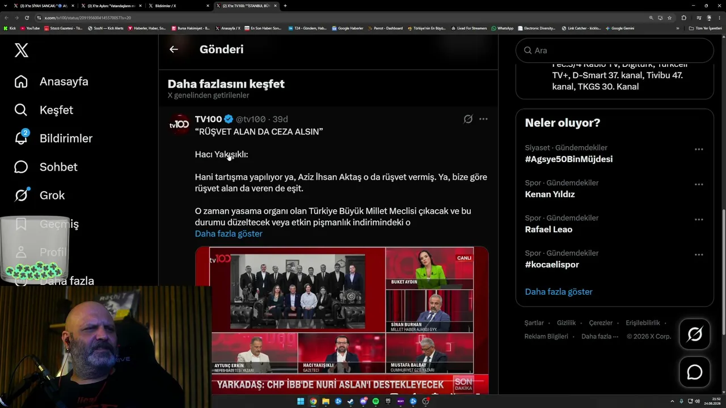726x408 pixels.
Task: Open the Windows Start menu
Action: (301, 402)
